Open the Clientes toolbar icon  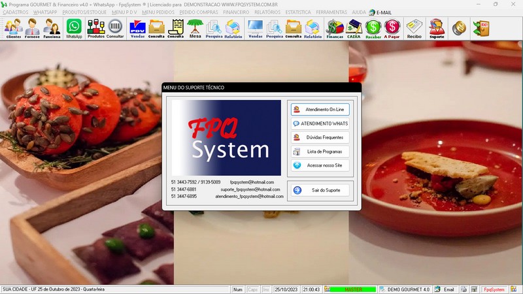[13, 28]
